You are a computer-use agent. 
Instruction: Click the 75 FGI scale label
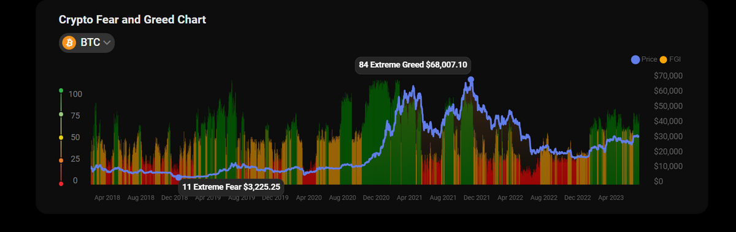pyautogui.click(x=76, y=115)
